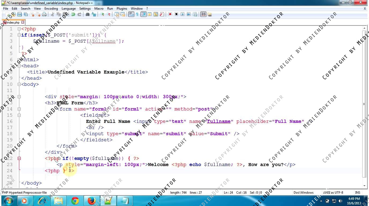Click the Playback macro icon
This screenshot has height=206, width=369.
coord(182,14)
